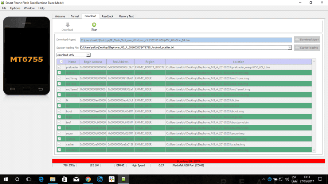Click the boot.img location cell
This screenshot has height=184, width=328.
pos(238,111)
